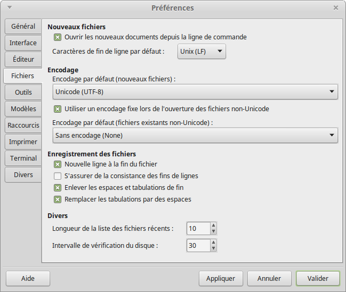Close the Préférences dialog
This screenshot has height=292, width=346.
336,7
